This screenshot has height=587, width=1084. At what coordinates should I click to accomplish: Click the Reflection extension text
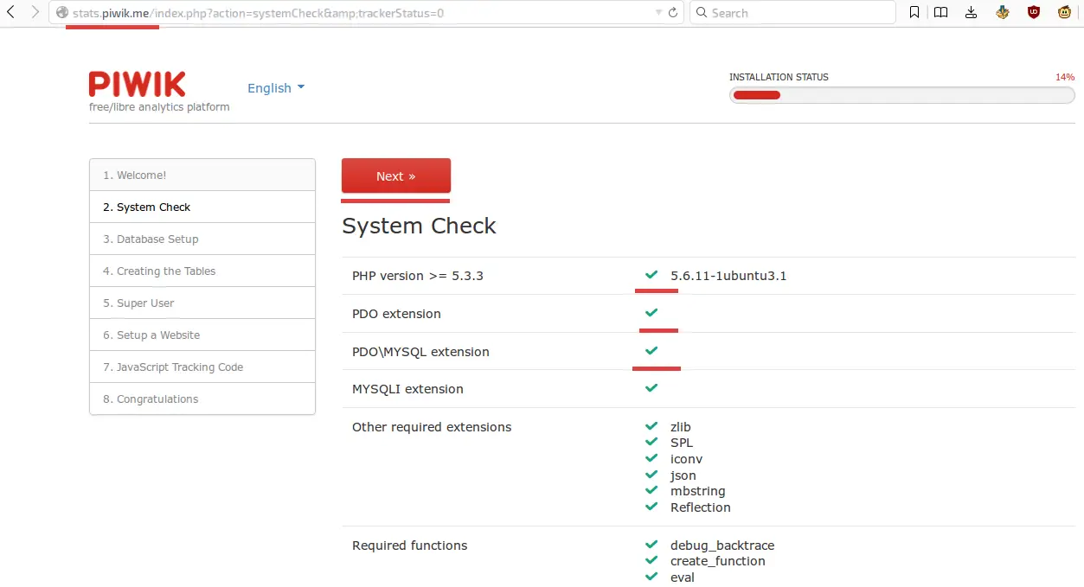(701, 507)
